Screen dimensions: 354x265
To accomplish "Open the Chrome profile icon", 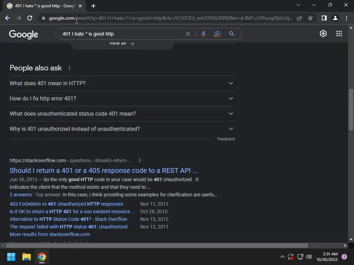I will pyautogui.click(x=335, y=18).
